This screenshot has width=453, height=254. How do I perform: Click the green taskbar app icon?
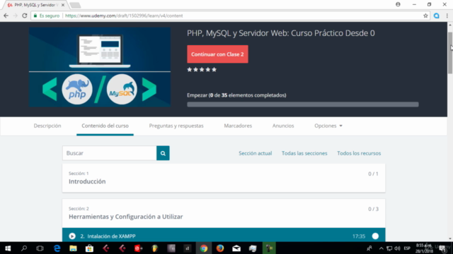(269, 248)
